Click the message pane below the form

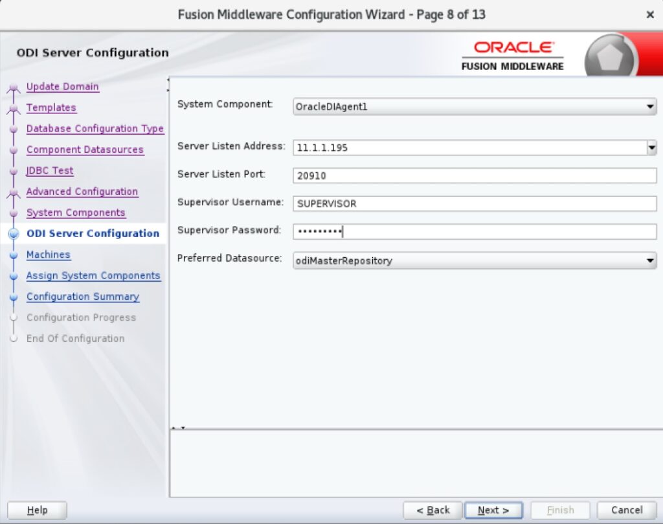coord(416,463)
